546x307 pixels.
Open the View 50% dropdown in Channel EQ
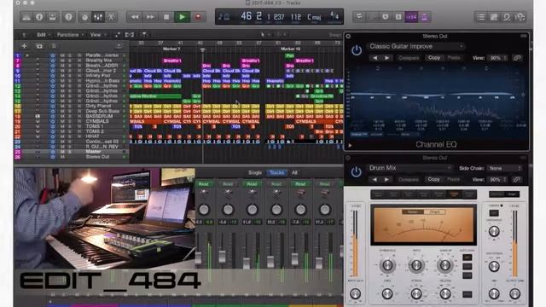[497, 58]
